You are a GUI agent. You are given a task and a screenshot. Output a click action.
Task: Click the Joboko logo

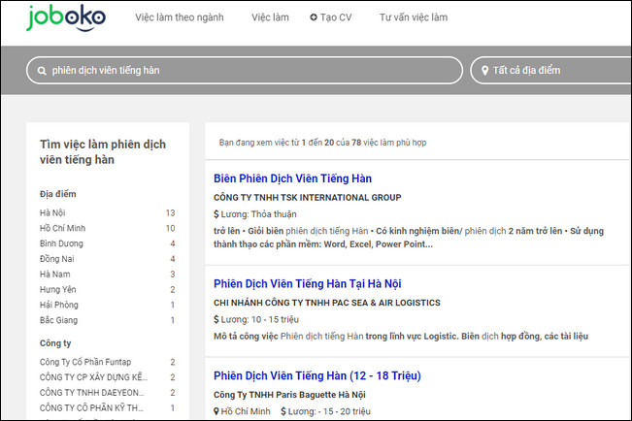(x=67, y=19)
